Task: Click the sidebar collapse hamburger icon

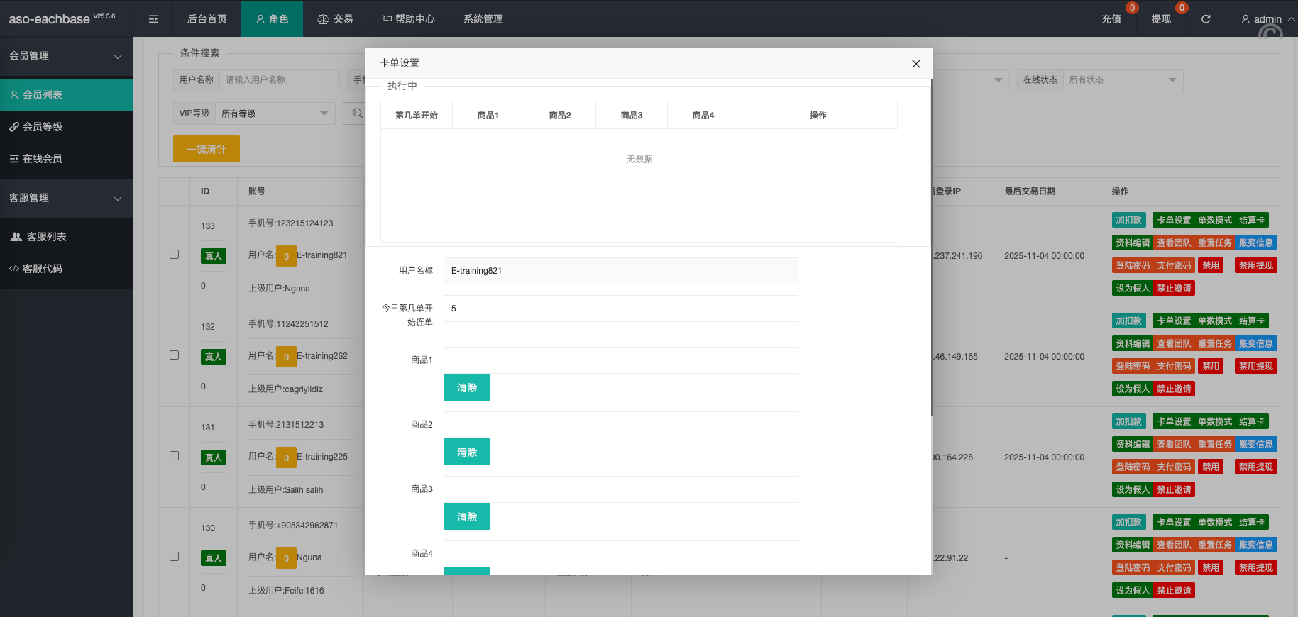Action: pos(153,19)
